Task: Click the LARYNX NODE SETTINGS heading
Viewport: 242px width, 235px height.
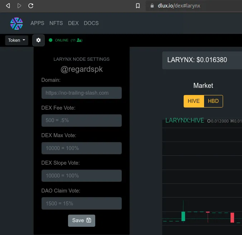Action: [x=82, y=59]
